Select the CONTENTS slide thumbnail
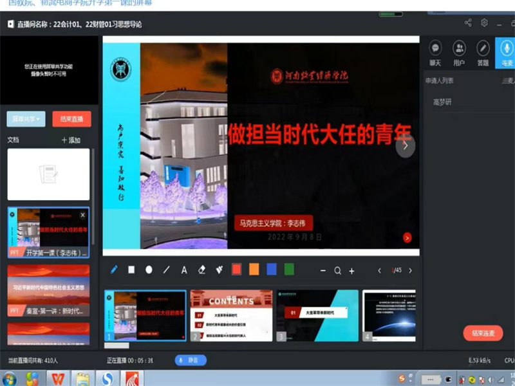This screenshot has width=515, height=386. (231, 315)
